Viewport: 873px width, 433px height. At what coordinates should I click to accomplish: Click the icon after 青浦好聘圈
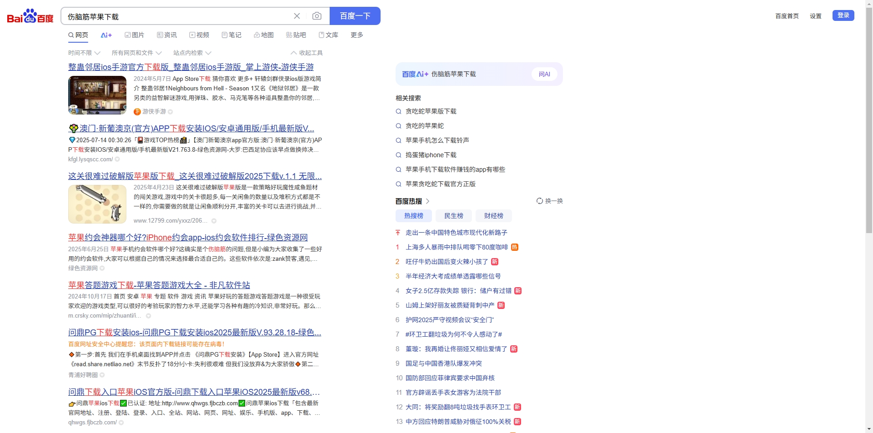coord(102,375)
